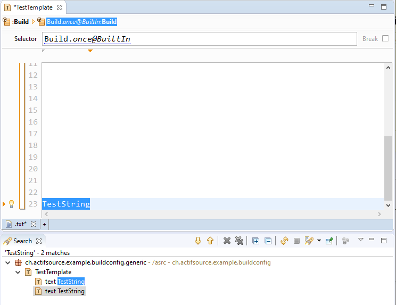Remove selected matches
This screenshot has height=305, width=396.
(227, 241)
